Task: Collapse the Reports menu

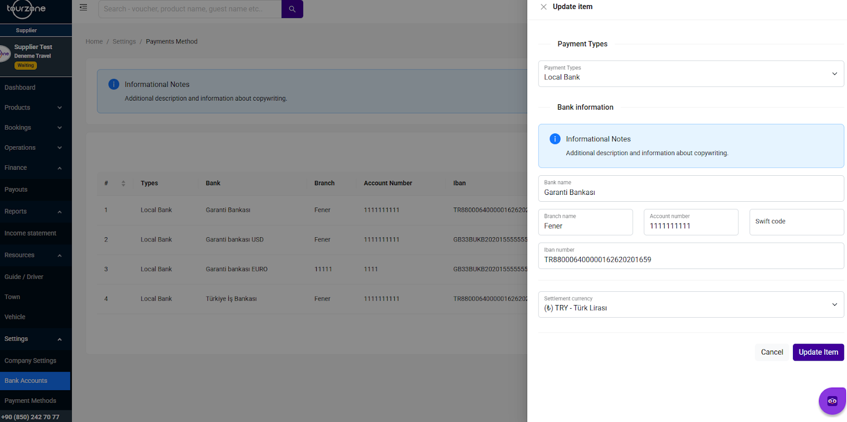Action: pyautogui.click(x=35, y=211)
